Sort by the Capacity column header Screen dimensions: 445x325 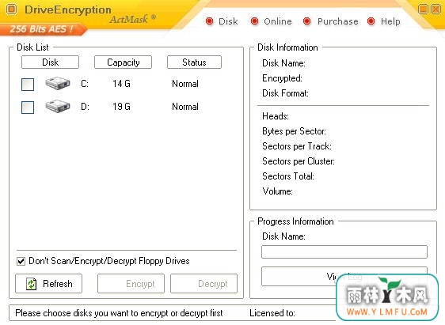pyautogui.click(x=124, y=62)
